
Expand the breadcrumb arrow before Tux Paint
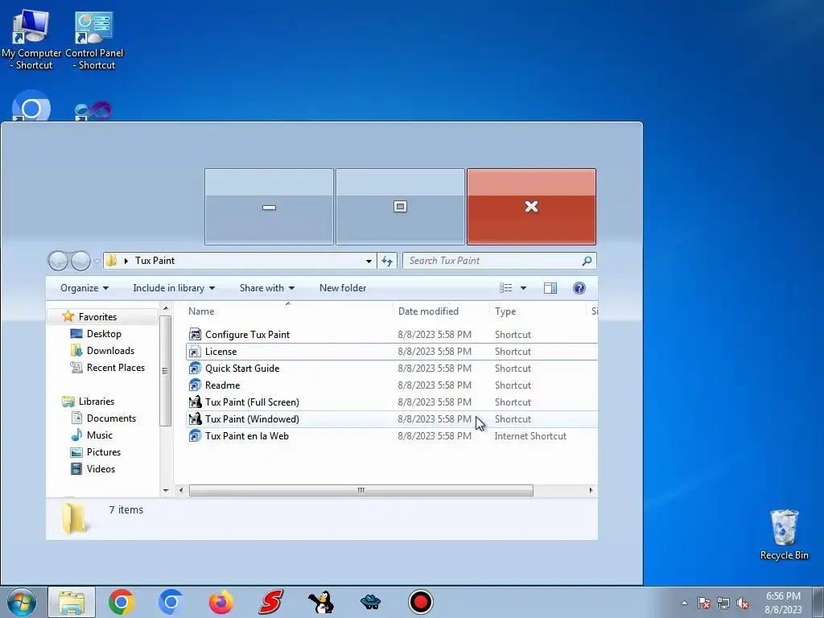coord(126,261)
